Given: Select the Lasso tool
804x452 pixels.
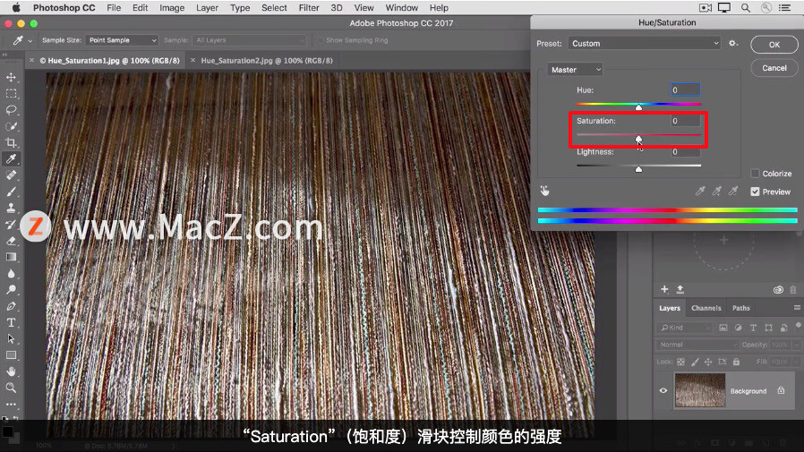Looking at the screenshot, I should click(11, 110).
